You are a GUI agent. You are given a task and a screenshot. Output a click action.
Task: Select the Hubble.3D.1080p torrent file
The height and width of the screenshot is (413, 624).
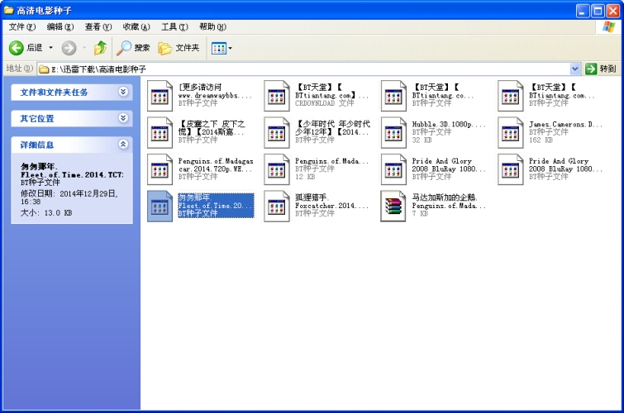pyautogui.click(x=433, y=132)
